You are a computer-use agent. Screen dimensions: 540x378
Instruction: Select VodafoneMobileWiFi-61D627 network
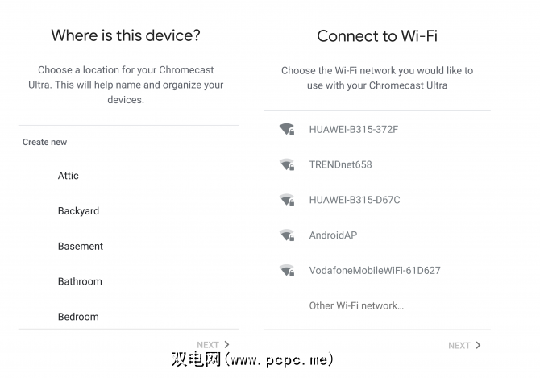click(x=375, y=271)
